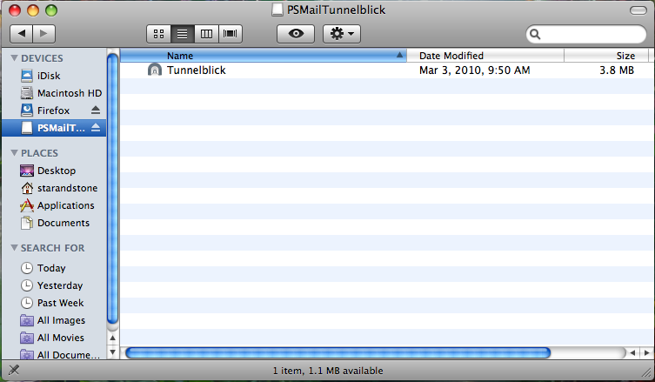
Task: Click the horizontal scroll left arrow
Action: pyautogui.click(x=632, y=353)
